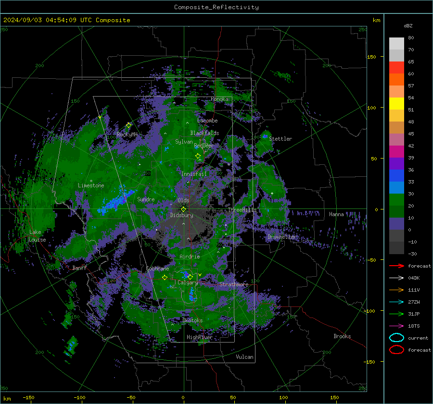Click the Blackfalds town label
The width and height of the screenshot is (433, 404).
(x=204, y=133)
